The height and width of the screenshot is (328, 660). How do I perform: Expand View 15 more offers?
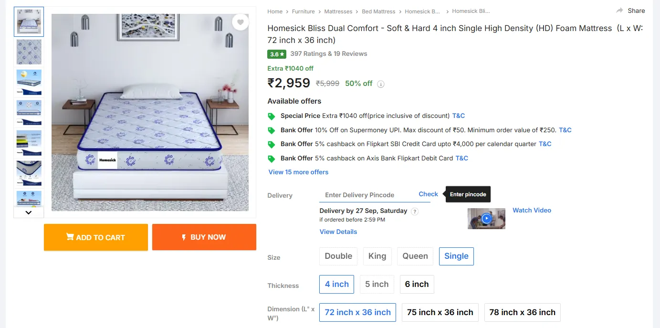298,172
